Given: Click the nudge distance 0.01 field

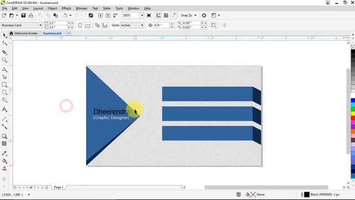Looking at the screenshot, I should click(x=161, y=25).
